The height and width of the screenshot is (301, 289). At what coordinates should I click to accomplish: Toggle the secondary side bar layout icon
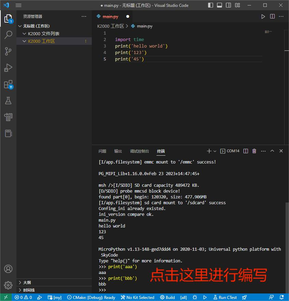tap(228, 5)
